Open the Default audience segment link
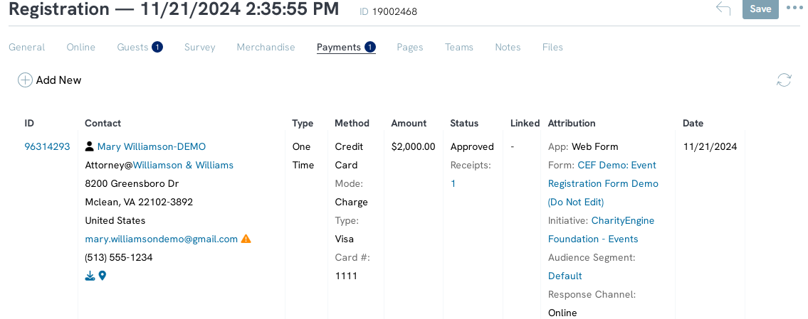 click(x=565, y=276)
